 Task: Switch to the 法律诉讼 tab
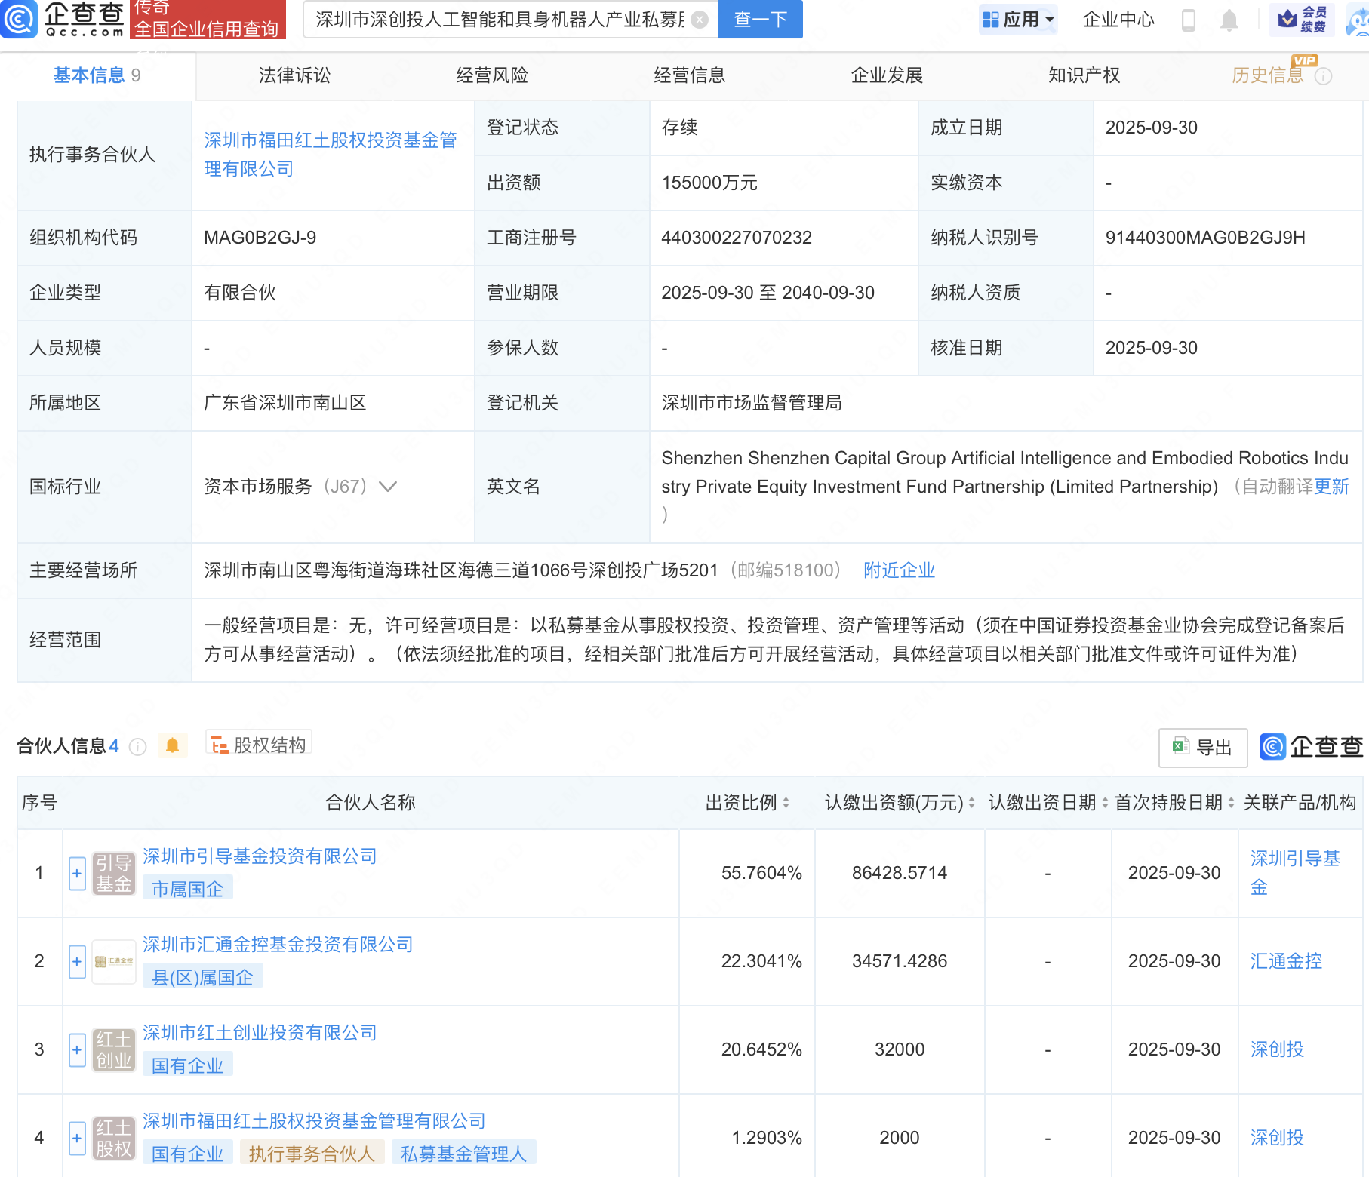pyautogui.click(x=294, y=75)
